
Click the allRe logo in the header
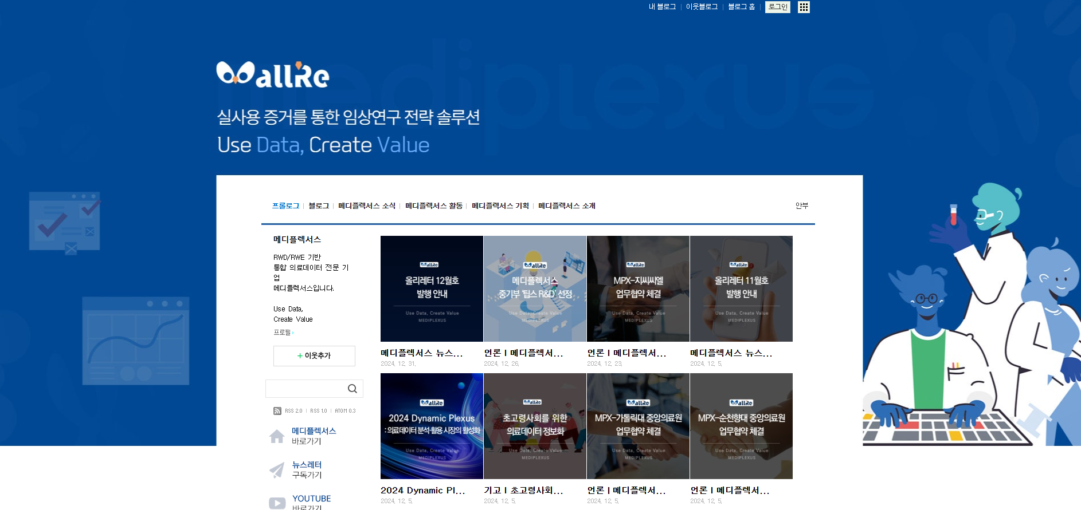[x=273, y=75]
